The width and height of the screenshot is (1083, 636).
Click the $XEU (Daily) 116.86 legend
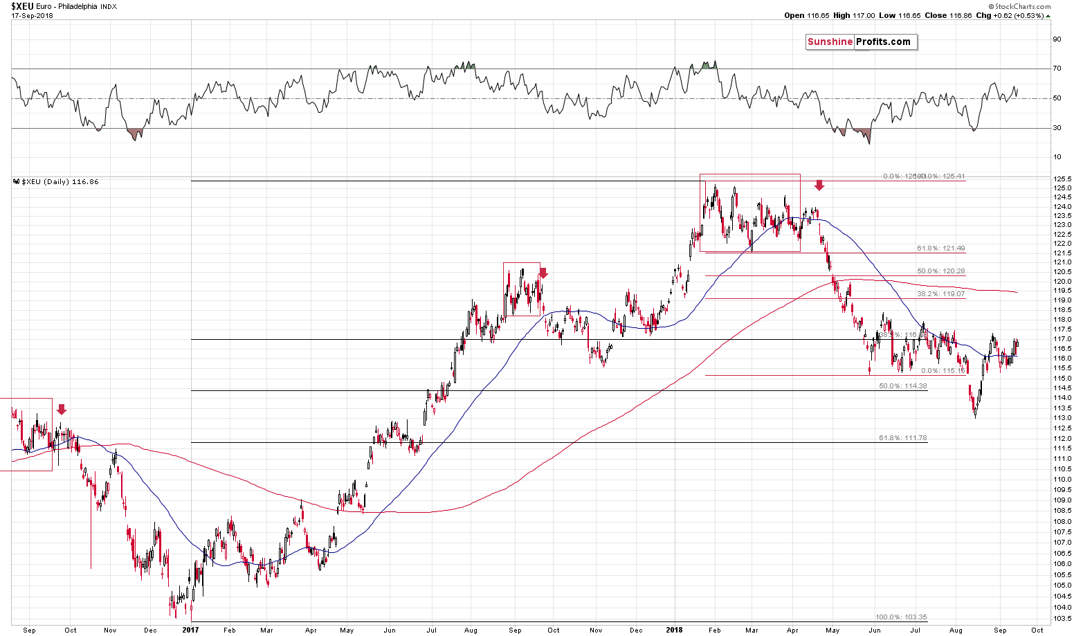click(57, 182)
